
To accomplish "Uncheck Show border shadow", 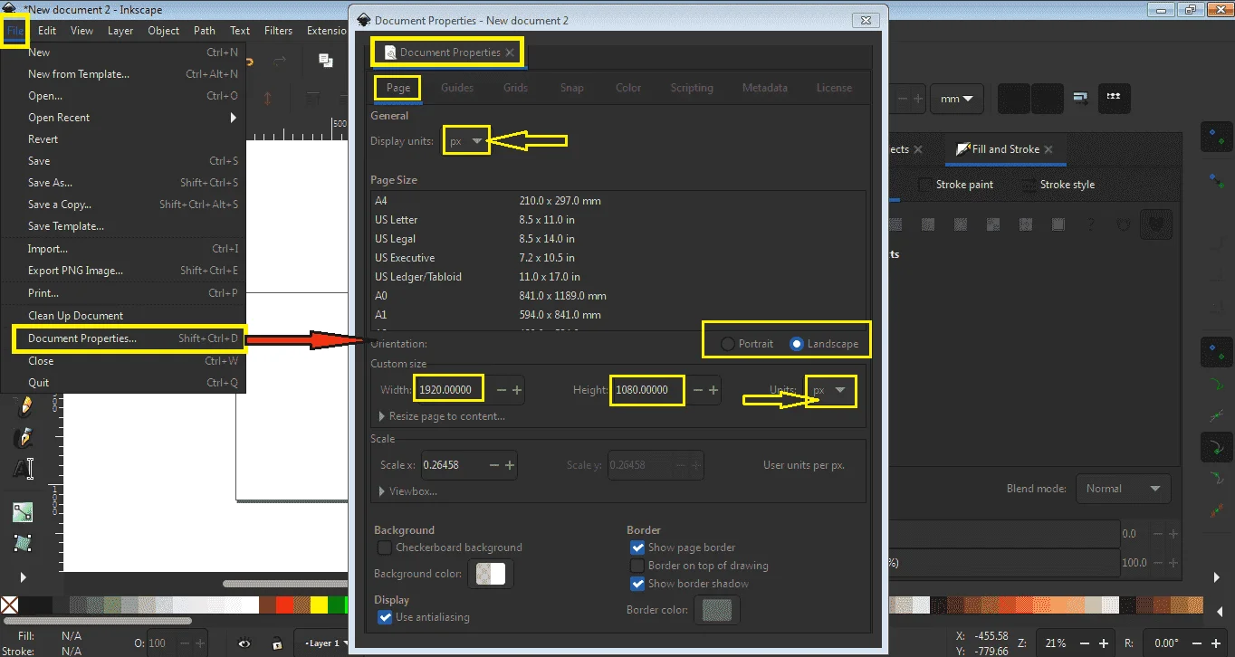I will (637, 584).
